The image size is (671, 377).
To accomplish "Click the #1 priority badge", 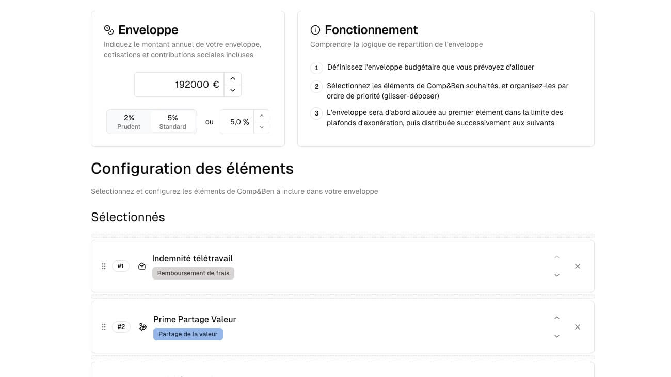I will point(121,266).
